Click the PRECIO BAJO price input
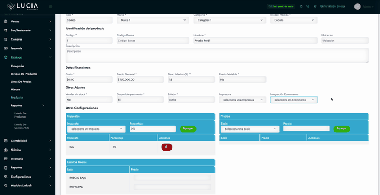This screenshot has width=380, height=195. click(x=172, y=178)
